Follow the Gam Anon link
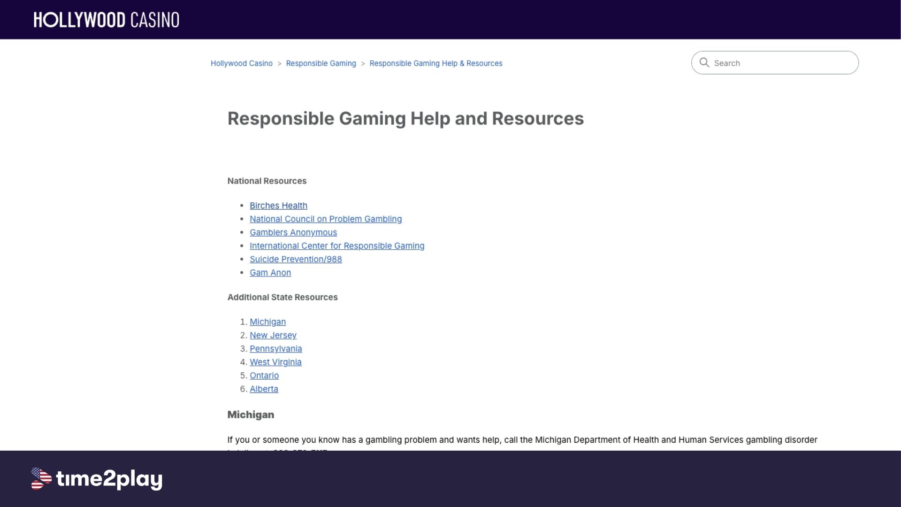Viewport: 901px width, 507px height. pos(270,273)
